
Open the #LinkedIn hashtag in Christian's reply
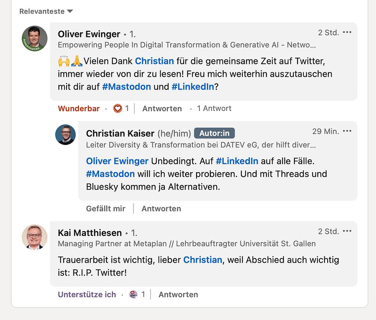tap(237, 161)
